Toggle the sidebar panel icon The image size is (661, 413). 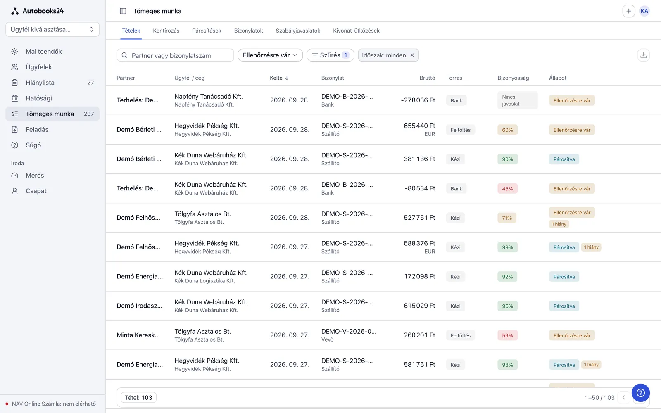tap(123, 11)
